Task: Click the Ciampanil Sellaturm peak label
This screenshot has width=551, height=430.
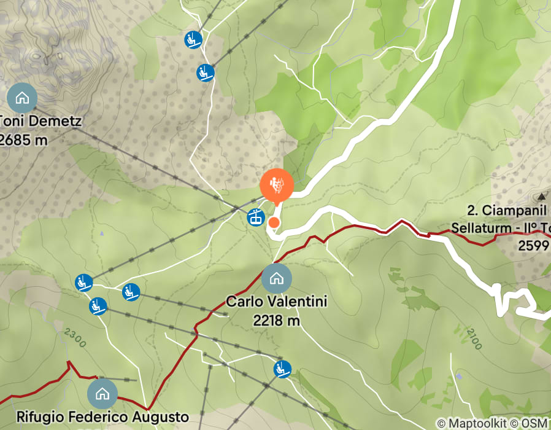Action: (501, 228)
